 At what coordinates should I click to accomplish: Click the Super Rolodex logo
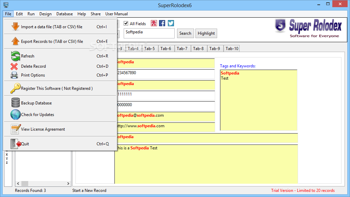coord(308,28)
